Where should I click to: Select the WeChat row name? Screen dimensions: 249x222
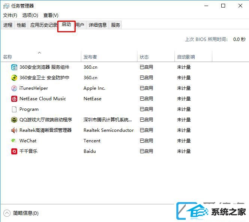28,141
